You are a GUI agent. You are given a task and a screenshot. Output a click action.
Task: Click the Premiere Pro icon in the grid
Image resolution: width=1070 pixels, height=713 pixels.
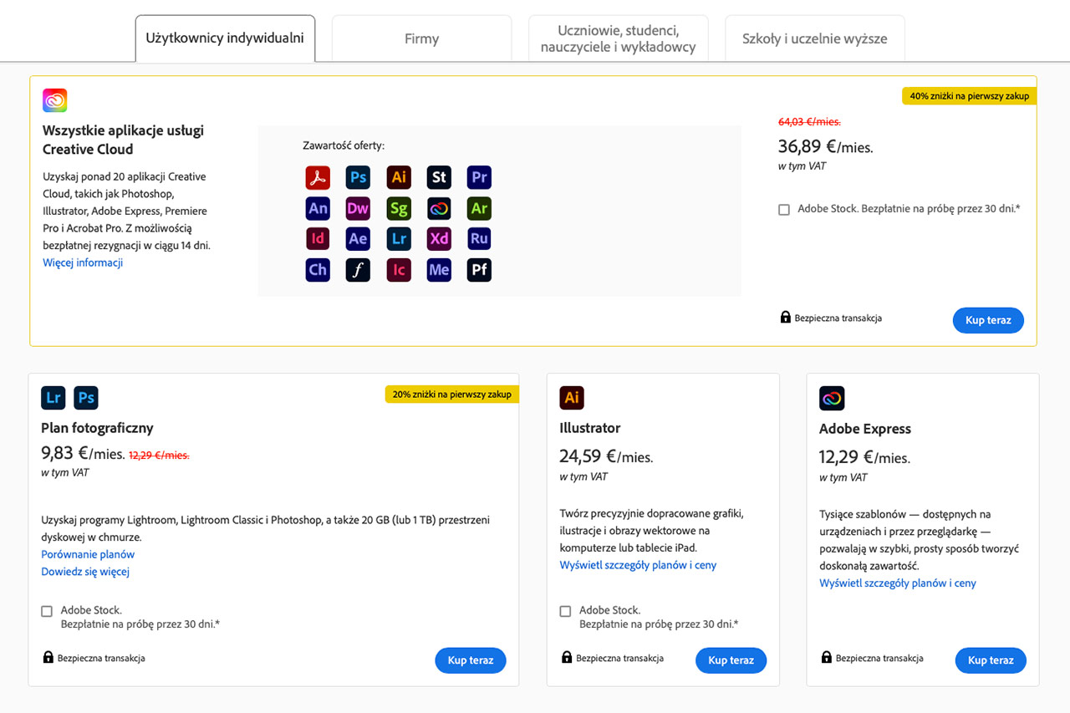point(479,177)
